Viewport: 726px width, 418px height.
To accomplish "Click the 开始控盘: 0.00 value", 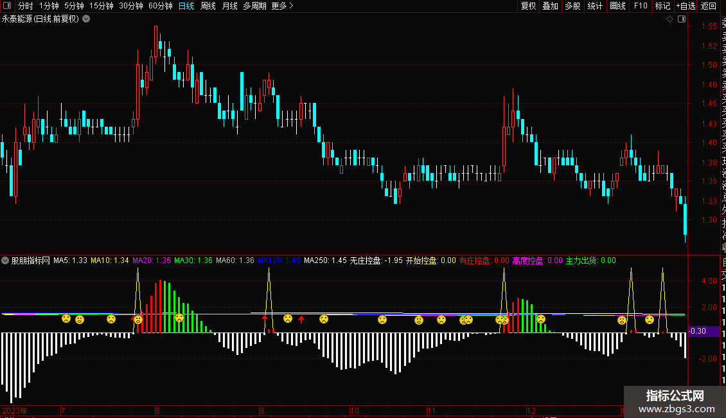I will click(x=431, y=260).
